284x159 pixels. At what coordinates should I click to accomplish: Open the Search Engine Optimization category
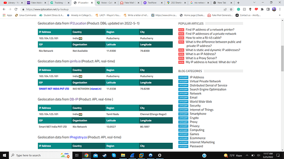[208, 90]
